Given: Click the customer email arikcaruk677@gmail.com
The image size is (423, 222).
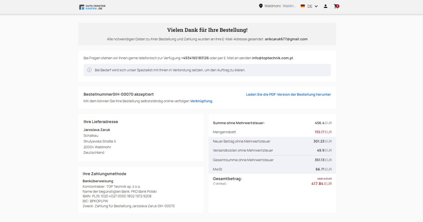Looking at the screenshot, I should (286, 39).
